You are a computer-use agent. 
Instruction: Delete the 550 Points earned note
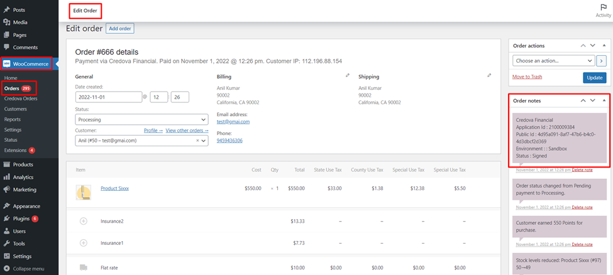pyautogui.click(x=582, y=244)
